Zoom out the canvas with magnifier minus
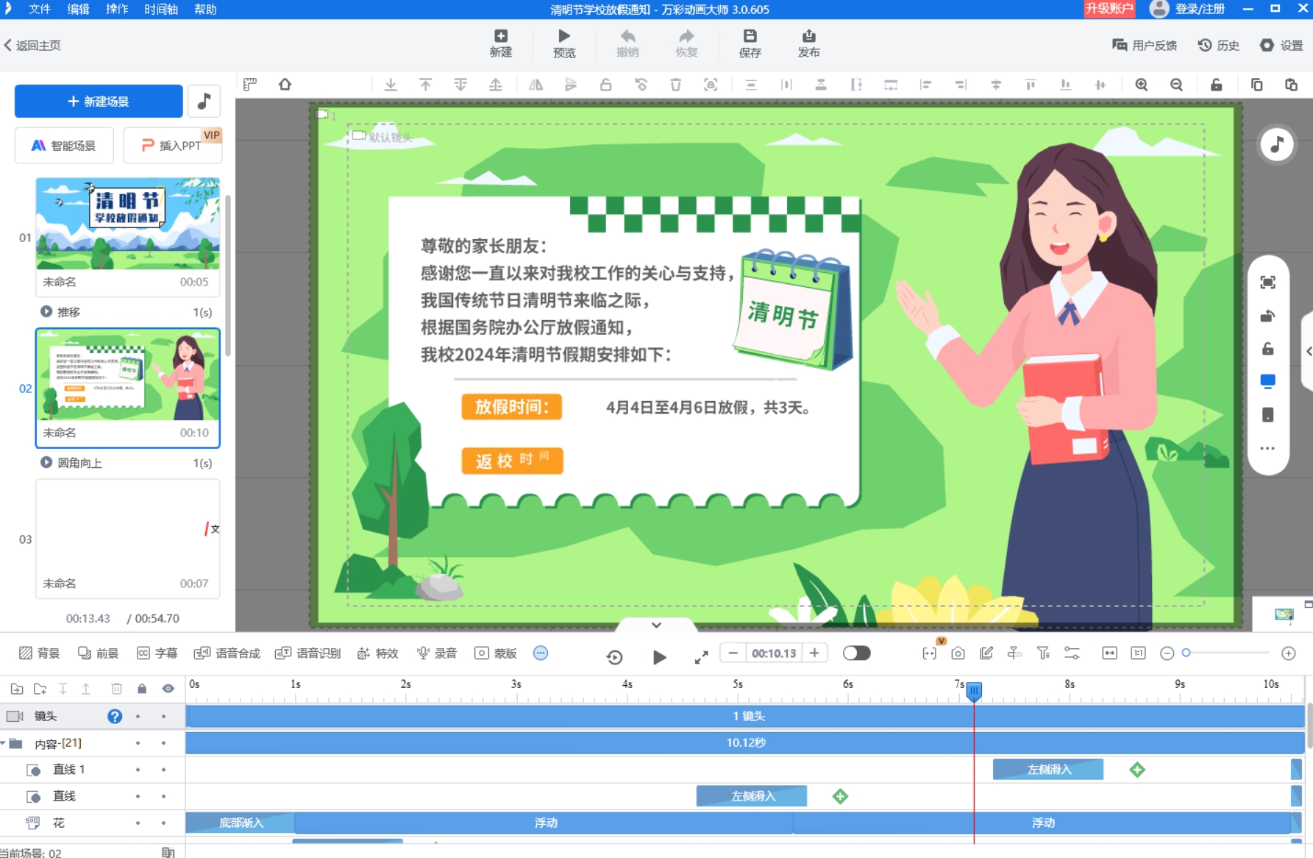1313x858 pixels. pyautogui.click(x=1176, y=85)
